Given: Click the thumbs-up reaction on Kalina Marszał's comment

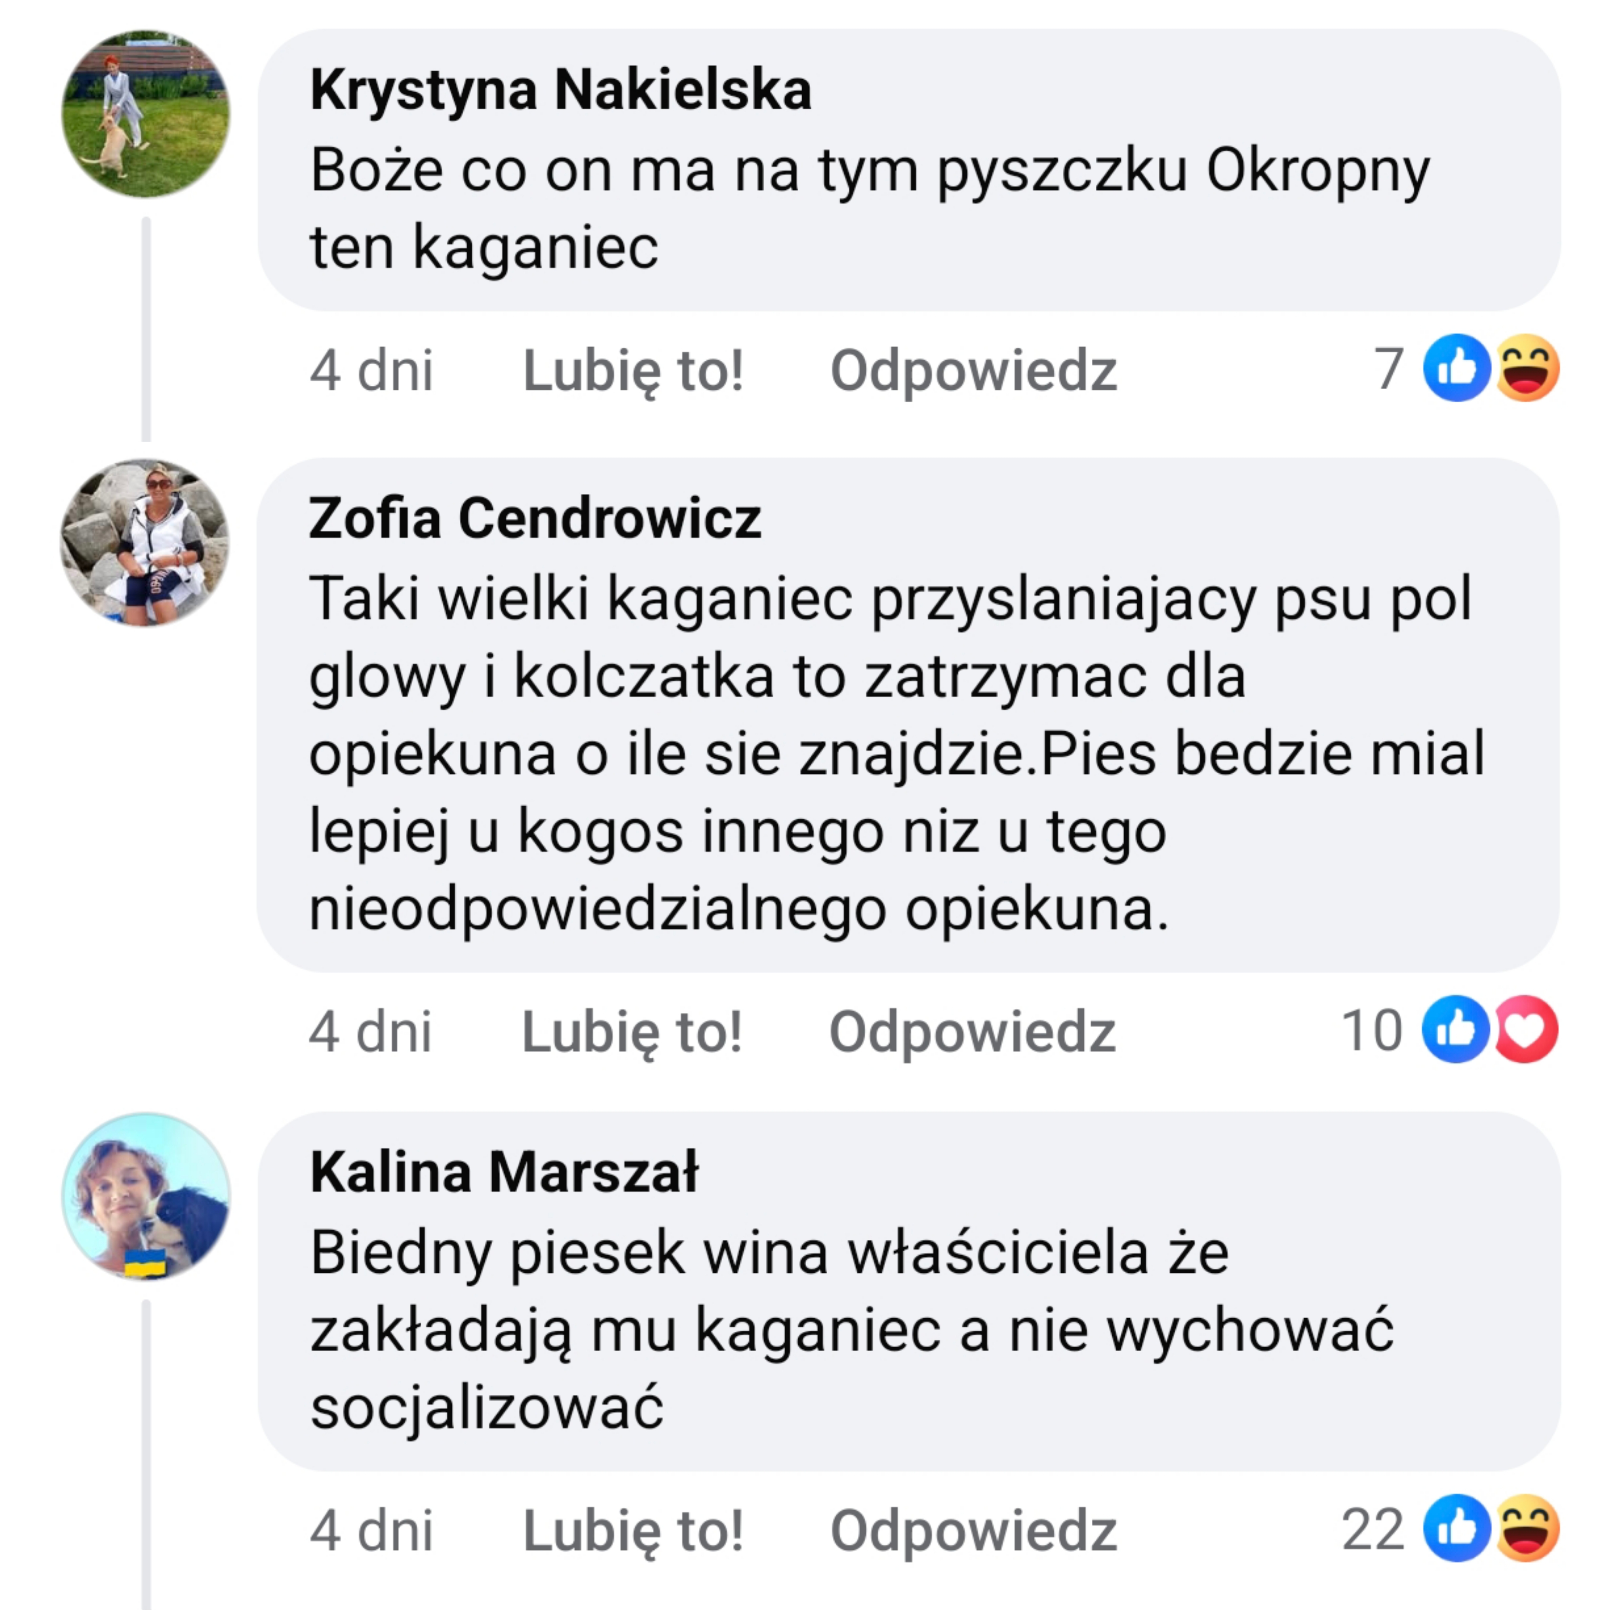Looking at the screenshot, I should tap(1456, 1528).
